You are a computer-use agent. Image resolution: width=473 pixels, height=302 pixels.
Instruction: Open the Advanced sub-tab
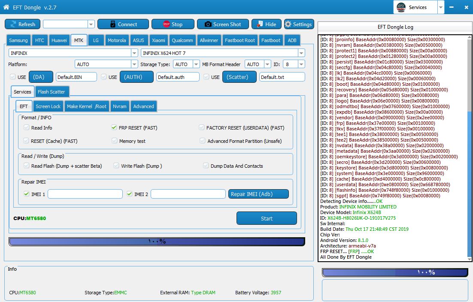coord(144,106)
